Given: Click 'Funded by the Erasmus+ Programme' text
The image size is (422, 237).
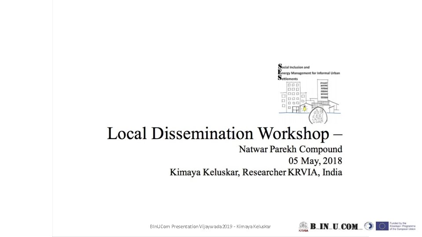Looking at the screenshot, I should click(402, 225).
